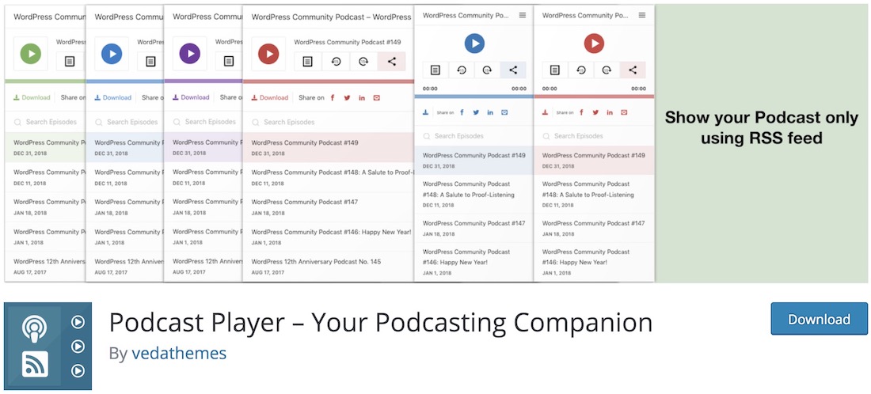Play the green podcast player
This screenshot has width=871, height=394.
31,54
